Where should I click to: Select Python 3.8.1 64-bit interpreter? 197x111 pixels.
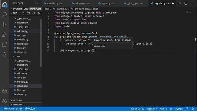pyautogui.click(x=12, y=109)
